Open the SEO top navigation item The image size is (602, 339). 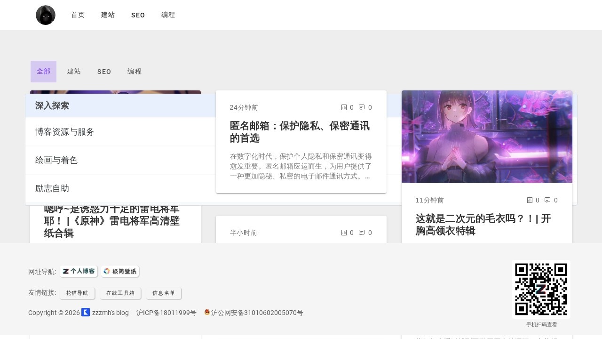138,15
